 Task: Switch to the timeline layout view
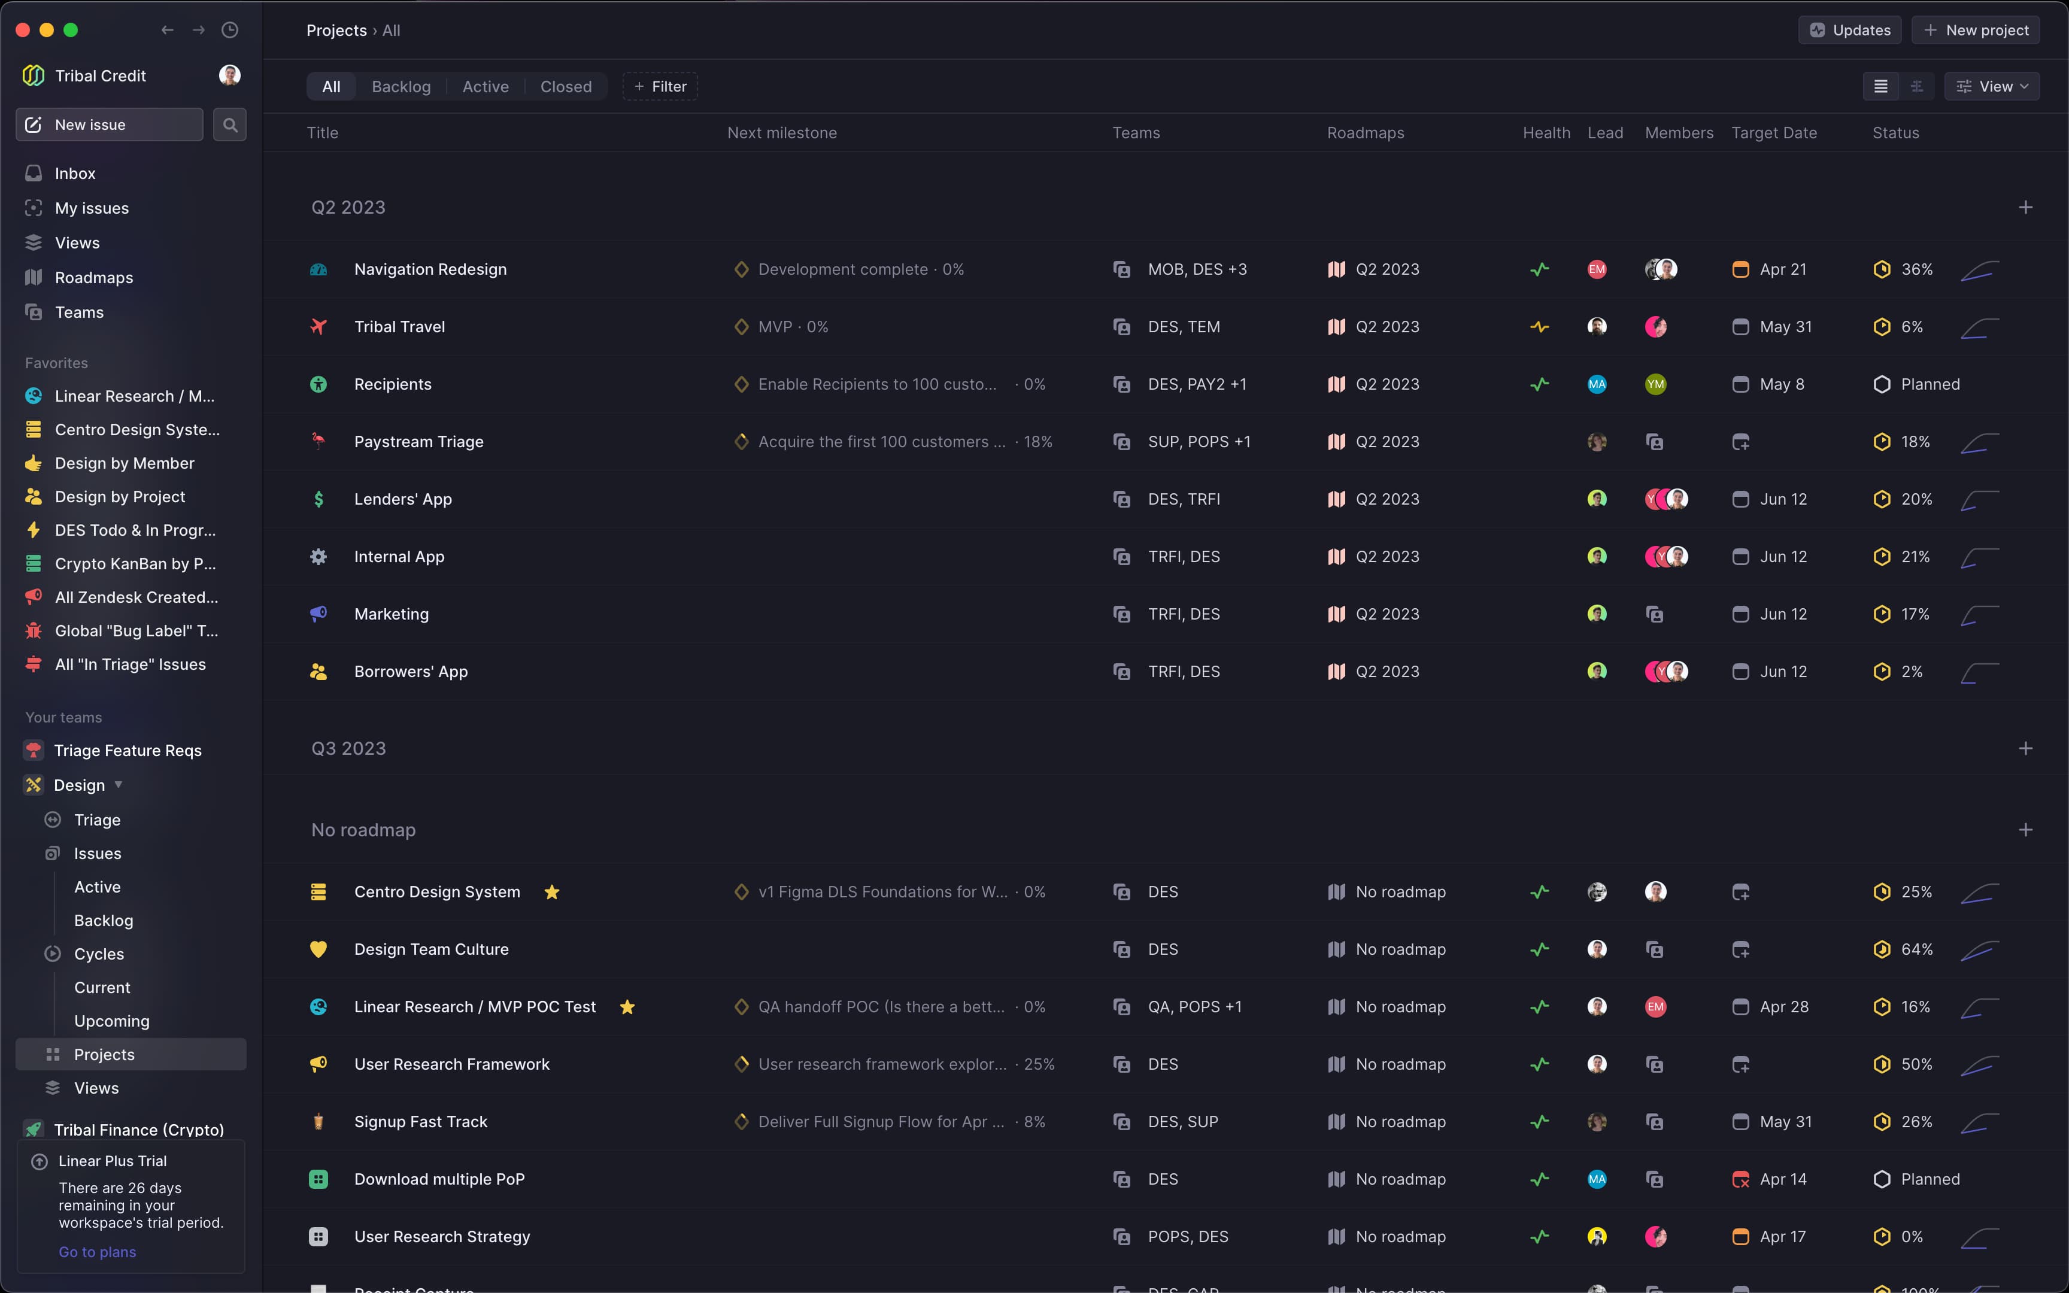[1916, 86]
